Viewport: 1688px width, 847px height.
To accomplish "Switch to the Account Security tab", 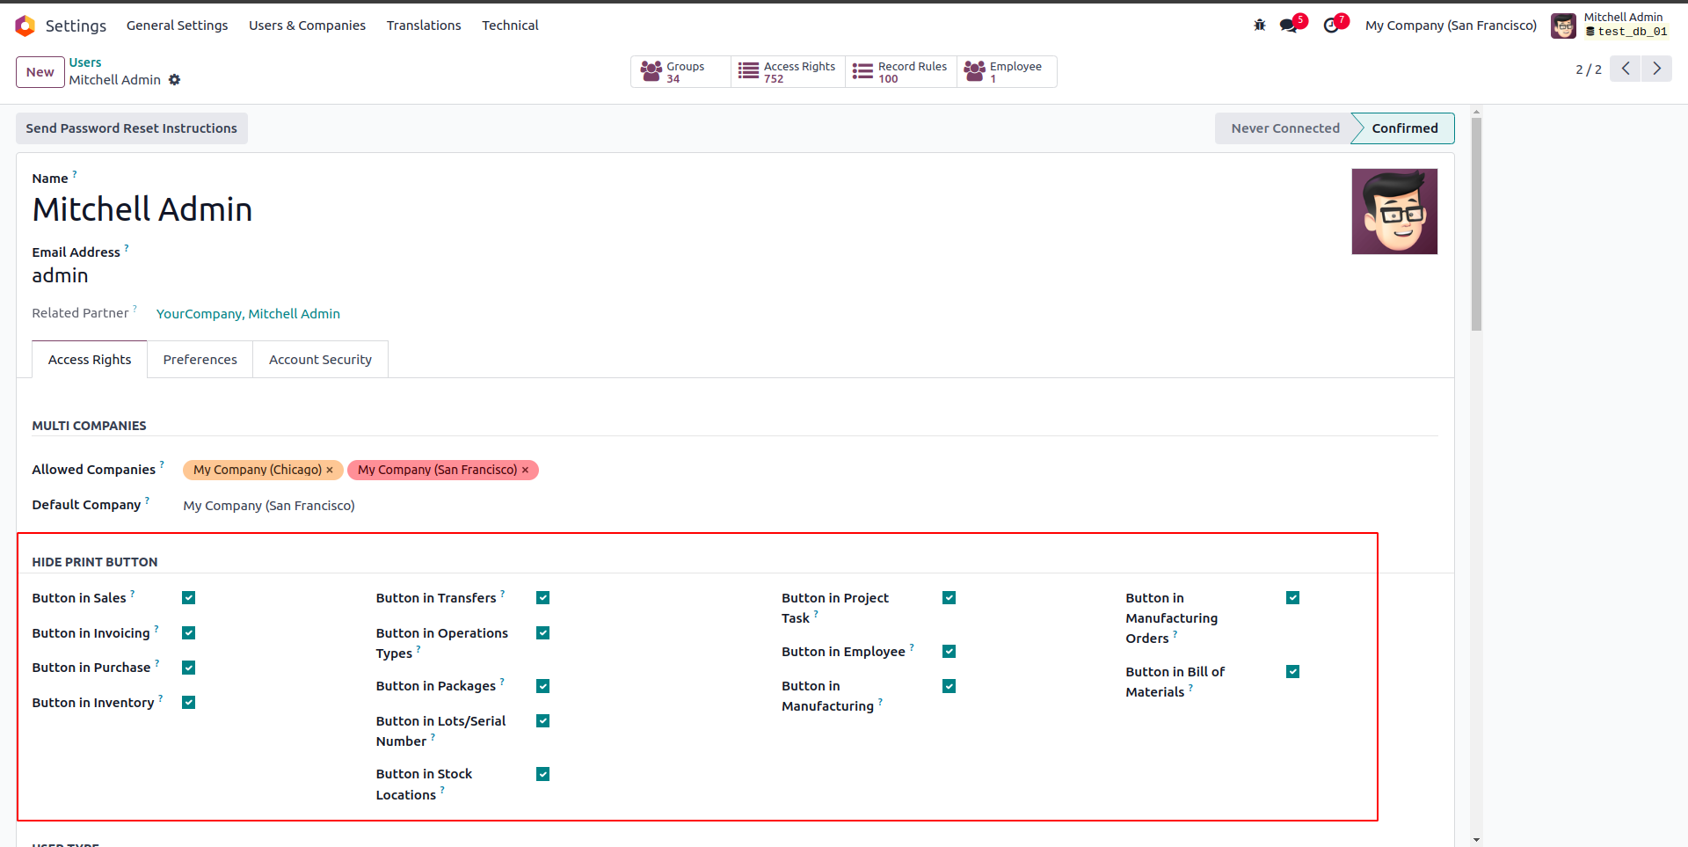I will click(x=320, y=360).
